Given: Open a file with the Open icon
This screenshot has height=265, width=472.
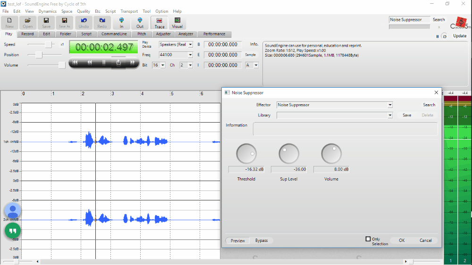Looking at the screenshot, I should click(x=28, y=23).
